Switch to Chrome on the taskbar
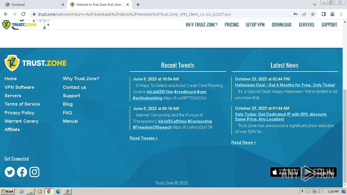 (49, 191)
